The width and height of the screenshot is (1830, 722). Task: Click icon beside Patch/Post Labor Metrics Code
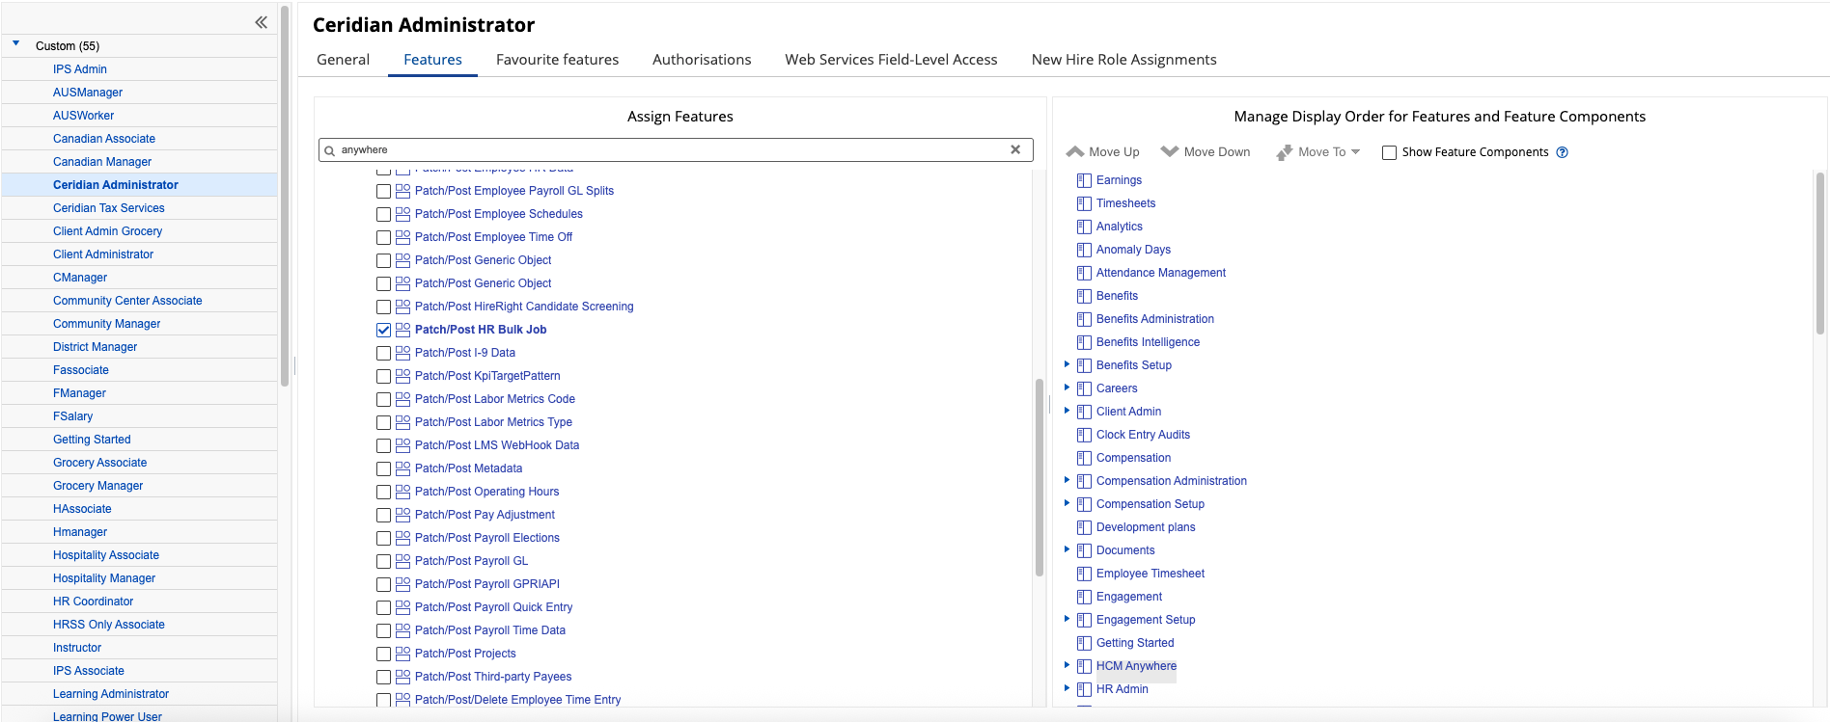403,399
